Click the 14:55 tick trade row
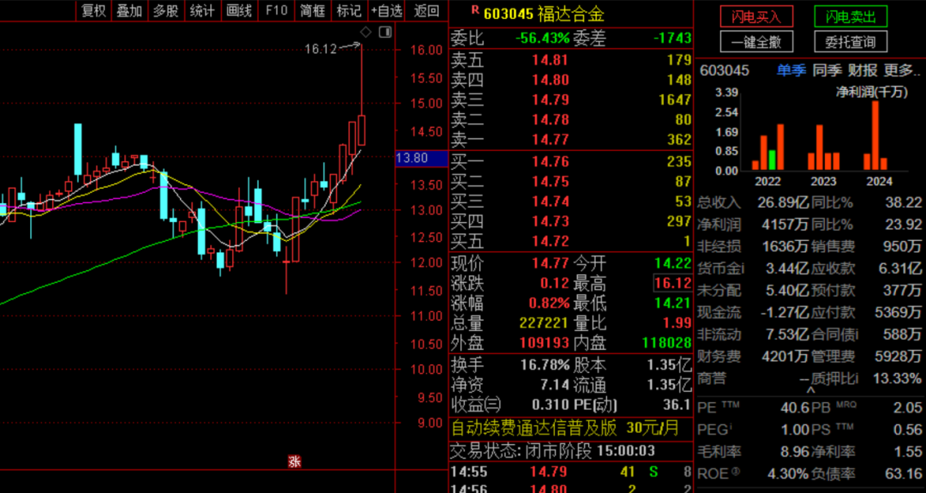926x493 pixels. [571, 472]
